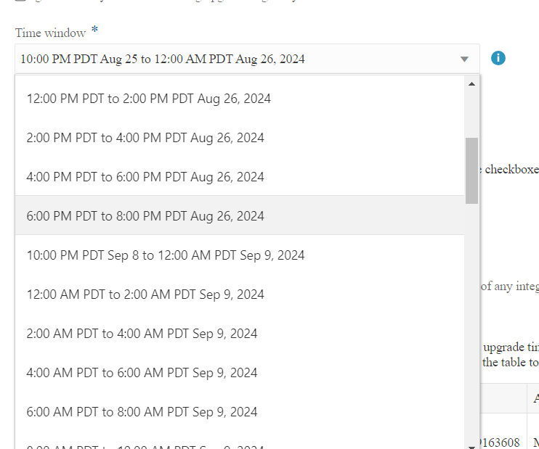
Task: Choose 10:00 PM Sep 8 to 12:00 AM option
Action: (166, 255)
